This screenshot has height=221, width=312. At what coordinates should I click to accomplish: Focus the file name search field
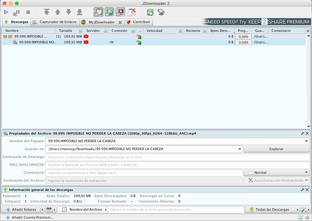point(176,209)
